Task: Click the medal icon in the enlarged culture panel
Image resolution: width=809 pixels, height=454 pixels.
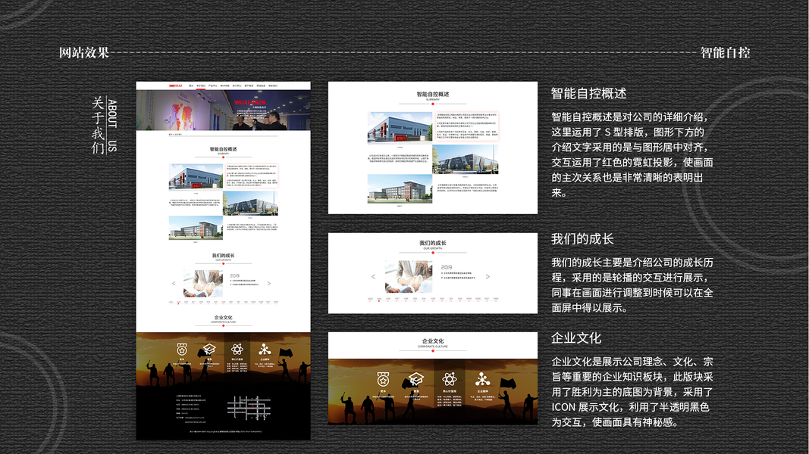Action: point(383,379)
